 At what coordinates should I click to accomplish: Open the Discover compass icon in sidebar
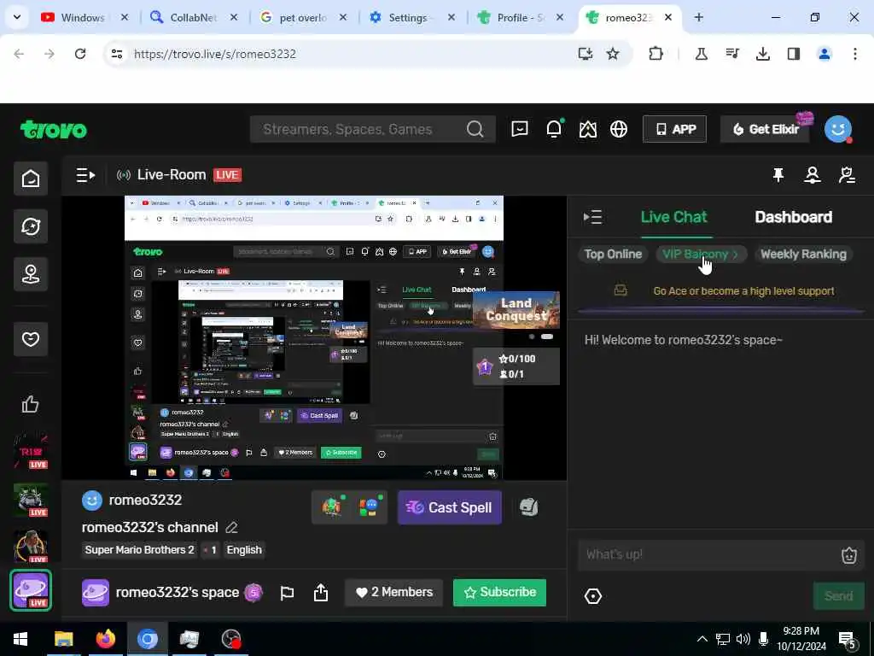[x=31, y=225]
